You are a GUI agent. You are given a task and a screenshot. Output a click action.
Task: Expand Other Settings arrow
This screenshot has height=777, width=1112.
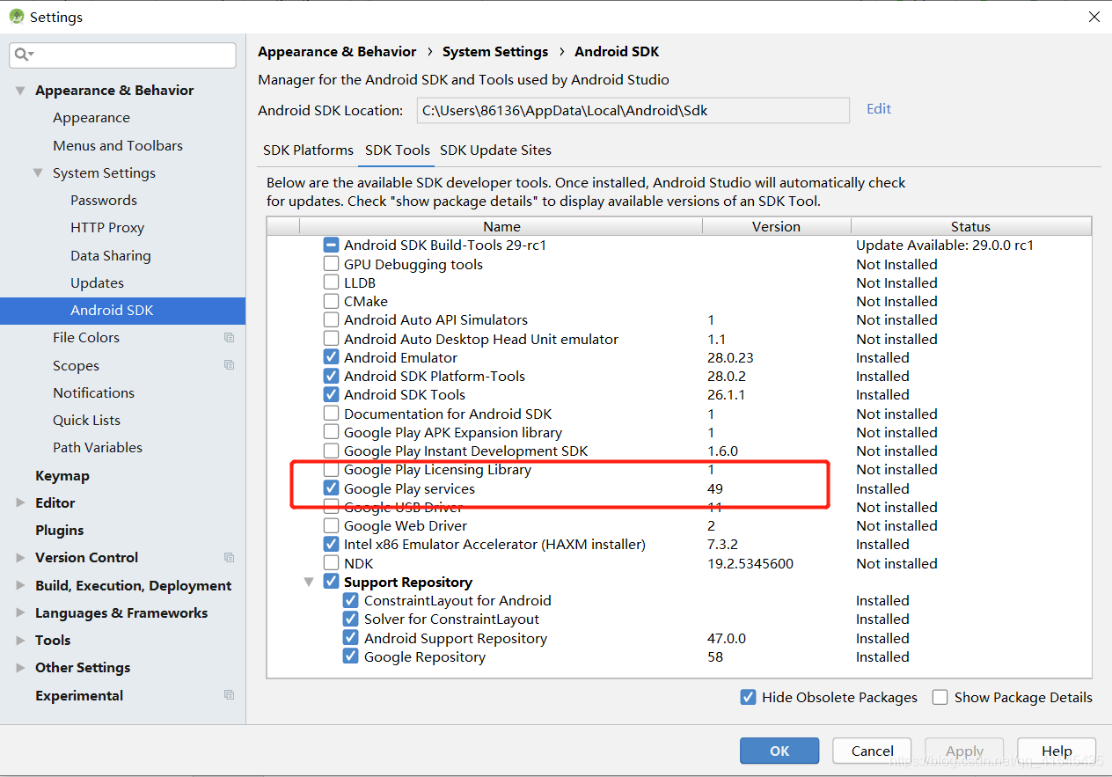20,668
